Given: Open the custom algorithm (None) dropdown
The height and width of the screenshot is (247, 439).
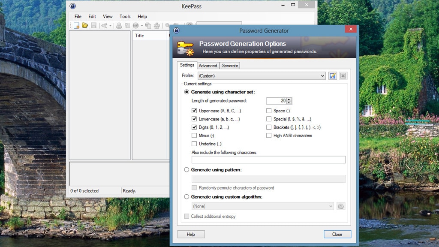Looking at the screenshot, I should [x=263, y=206].
